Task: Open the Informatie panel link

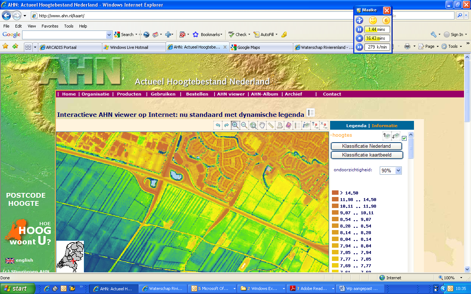Action: (385, 126)
